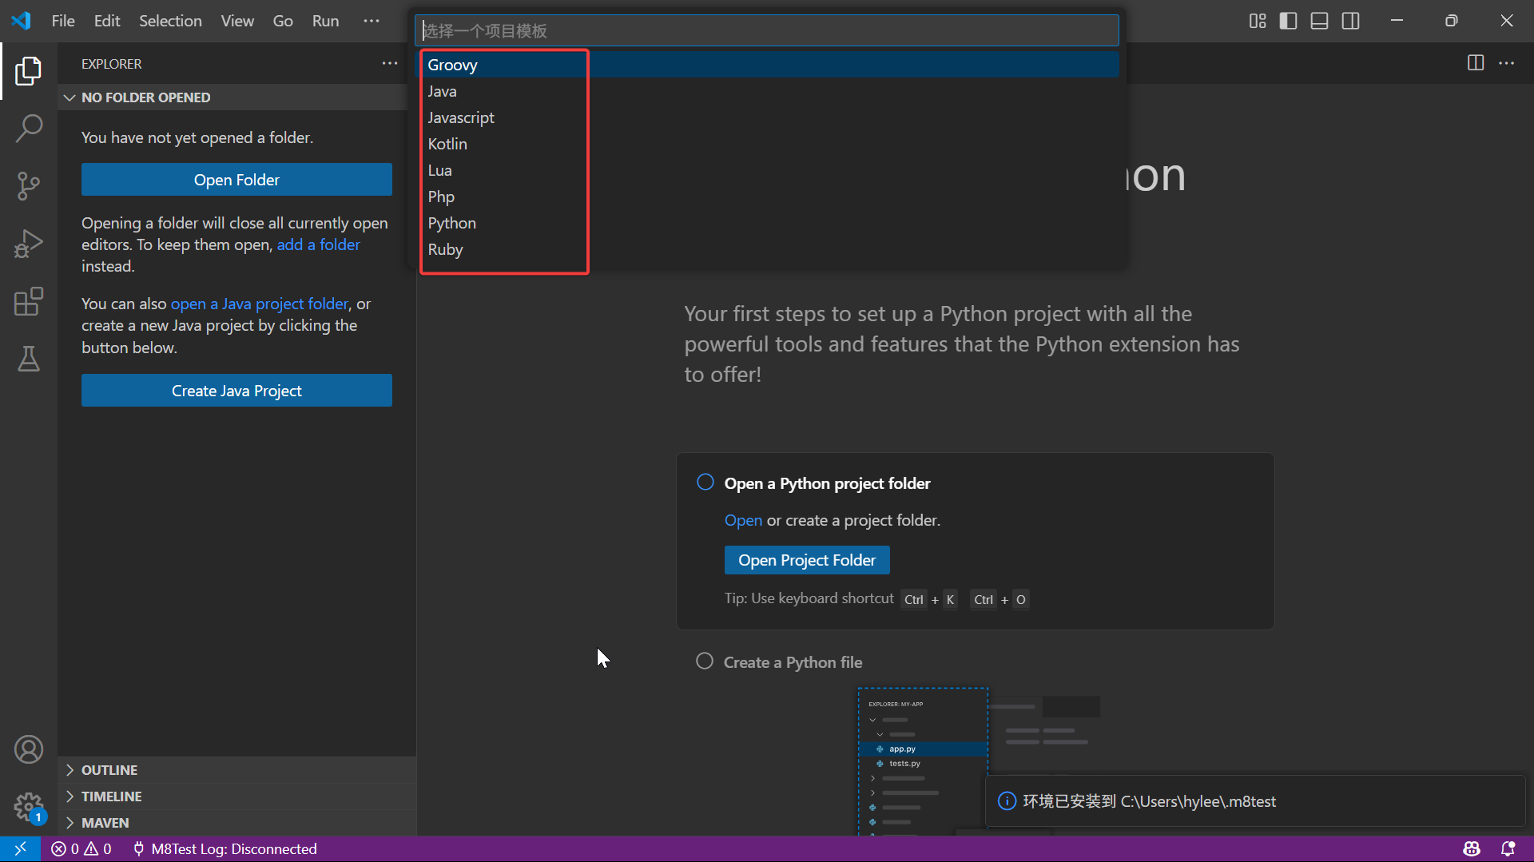Choose Java from the template list
The image size is (1534, 862).
[769, 91]
